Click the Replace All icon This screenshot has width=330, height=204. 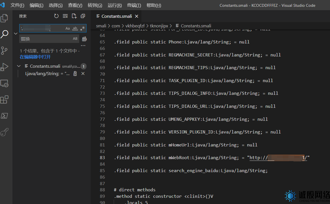click(84, 39)
